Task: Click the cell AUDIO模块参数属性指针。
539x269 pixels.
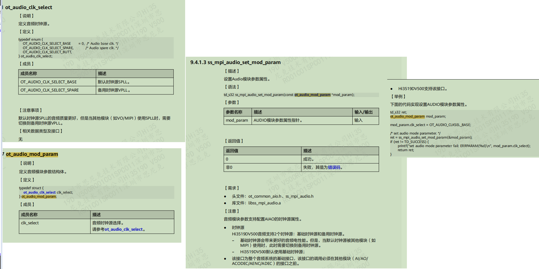Action: click(x=302, y=120)
